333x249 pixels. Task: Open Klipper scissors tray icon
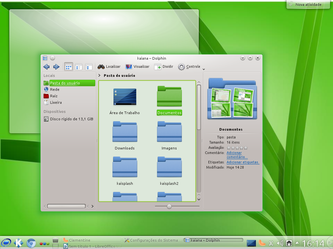click(x=271, y=243)
